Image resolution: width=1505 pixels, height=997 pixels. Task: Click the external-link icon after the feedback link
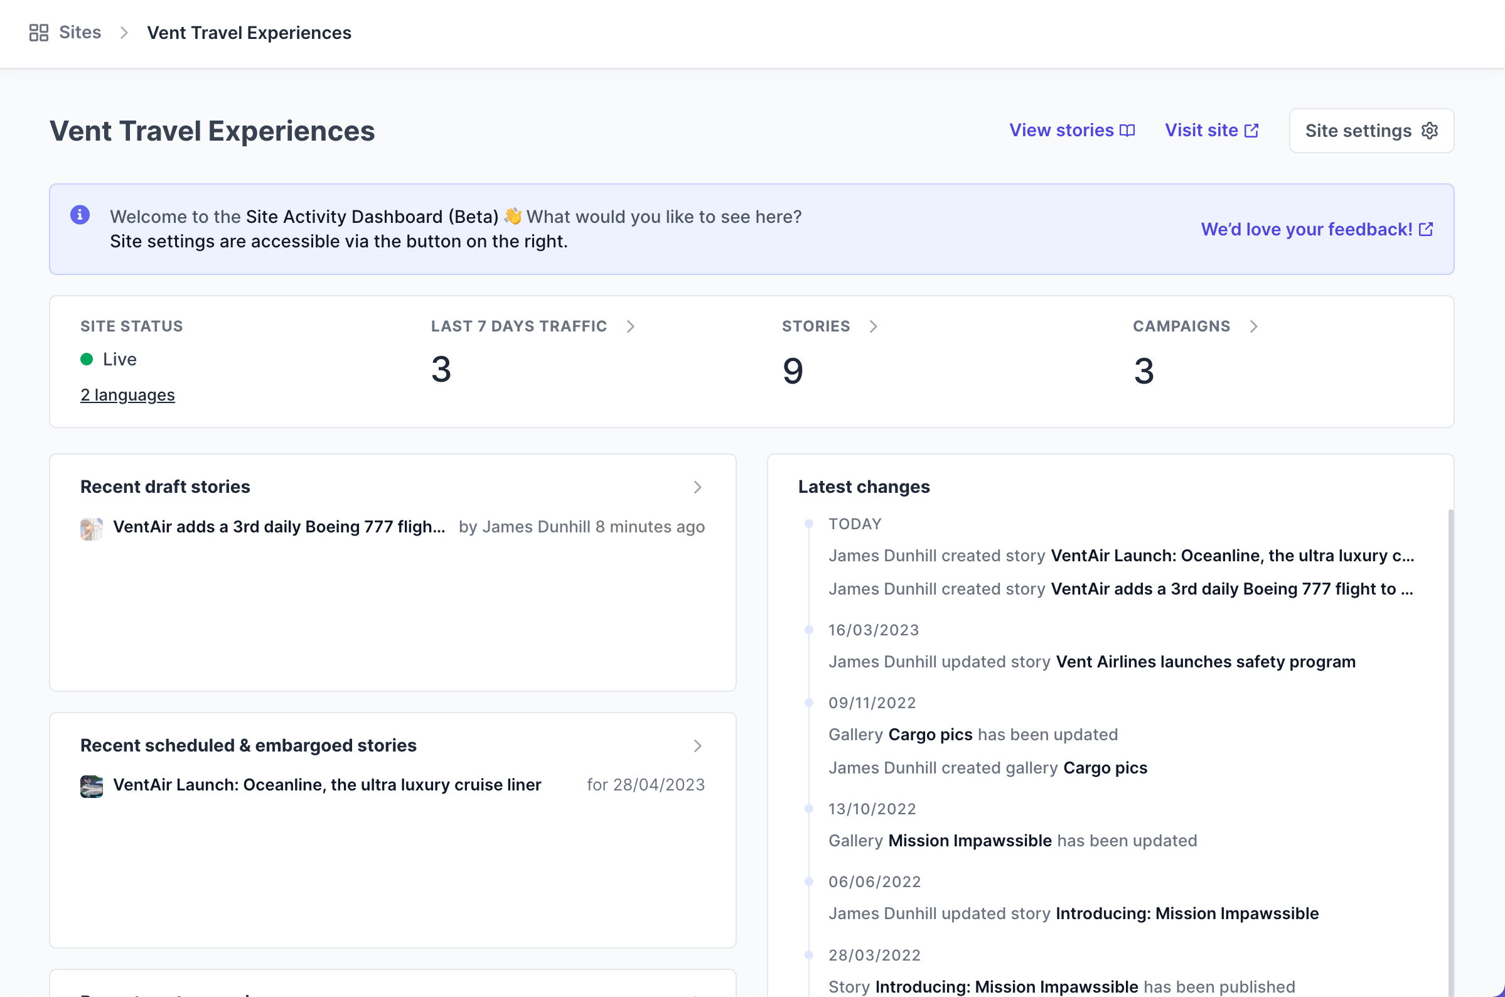tap(1425, 229)
